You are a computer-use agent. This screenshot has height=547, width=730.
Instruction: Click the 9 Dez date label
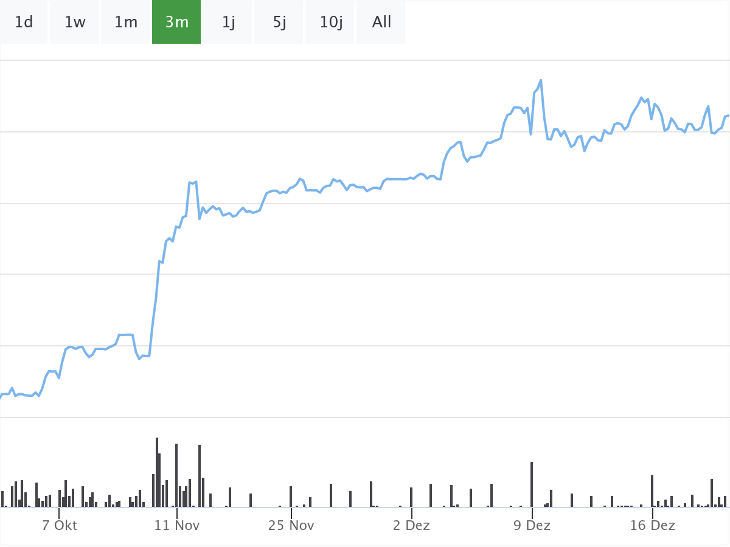[x=532, y=525]
